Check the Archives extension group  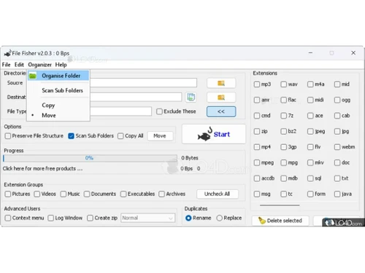click(161, 194)
